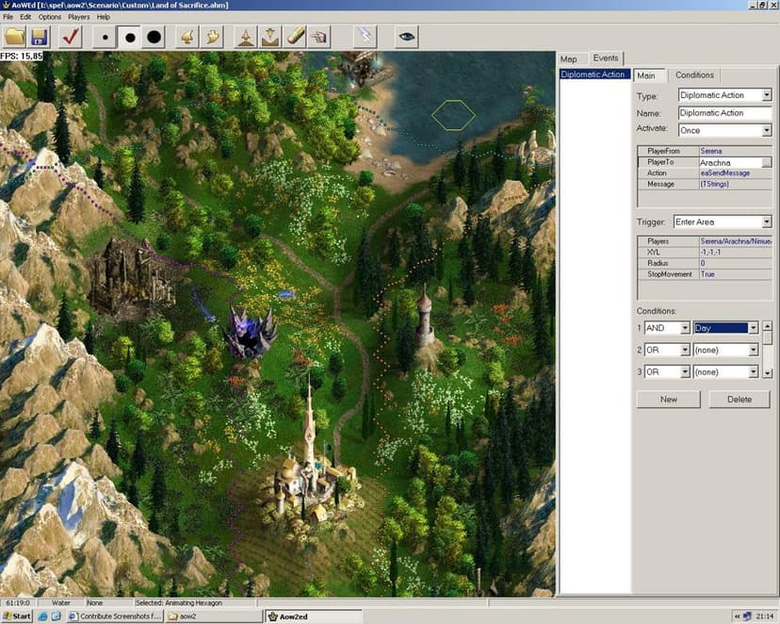Click the lightning bolt toolbar icon
Image resolution: width=780 pixels, height=624 pixels.
pyautogui.click(x=366, y=37)
